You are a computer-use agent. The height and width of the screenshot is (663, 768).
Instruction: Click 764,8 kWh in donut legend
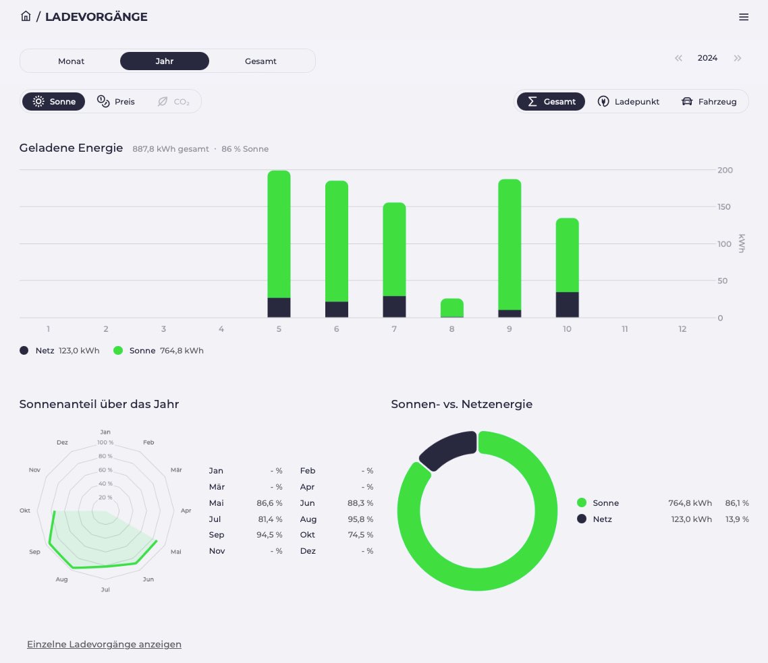pos(690,503)
